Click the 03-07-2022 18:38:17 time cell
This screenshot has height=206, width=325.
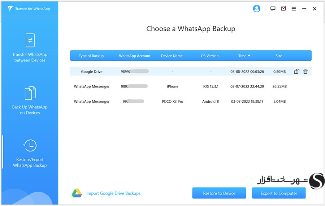247,102
